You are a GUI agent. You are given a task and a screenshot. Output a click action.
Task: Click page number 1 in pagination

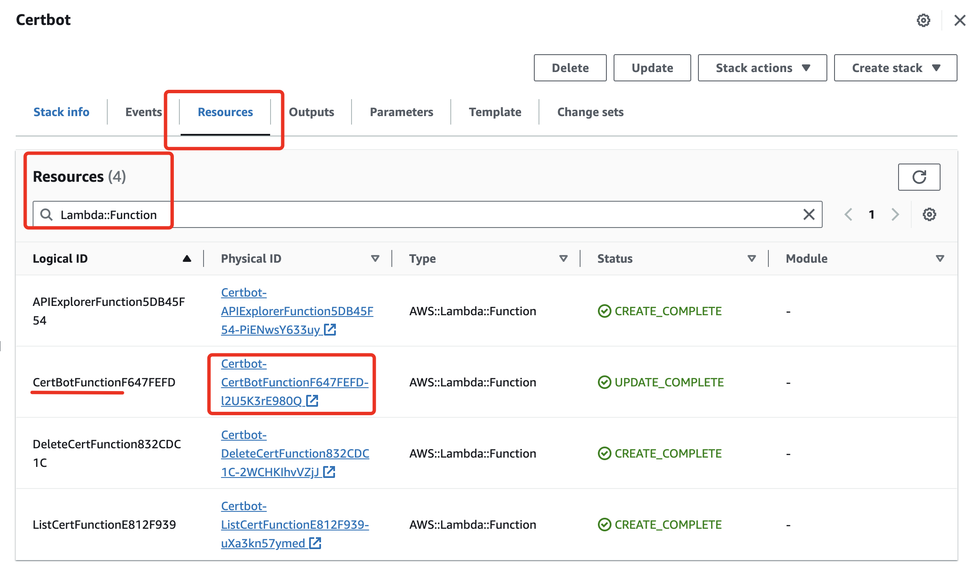pyautogui.click(x=871, y=214)
